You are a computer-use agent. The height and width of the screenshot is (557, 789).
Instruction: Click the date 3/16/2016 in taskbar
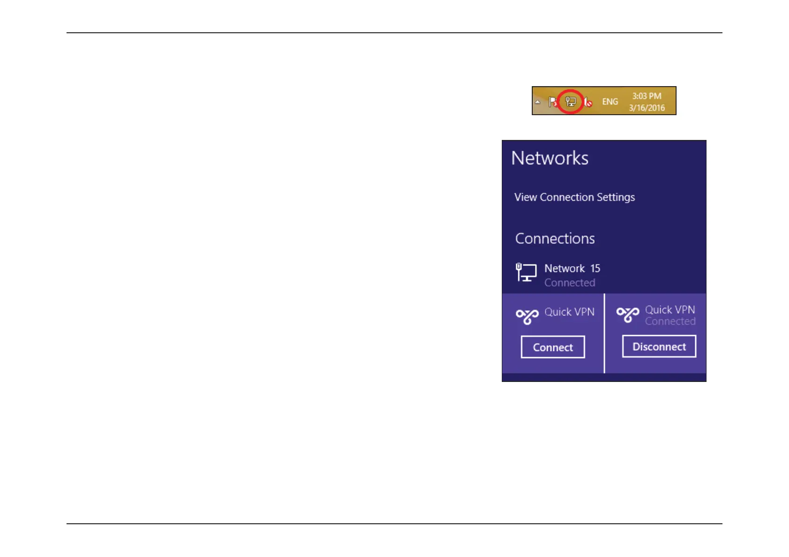pos(647,108)
